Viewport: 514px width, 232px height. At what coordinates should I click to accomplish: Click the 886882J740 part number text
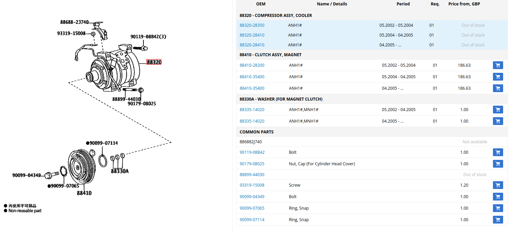[251, 142]
